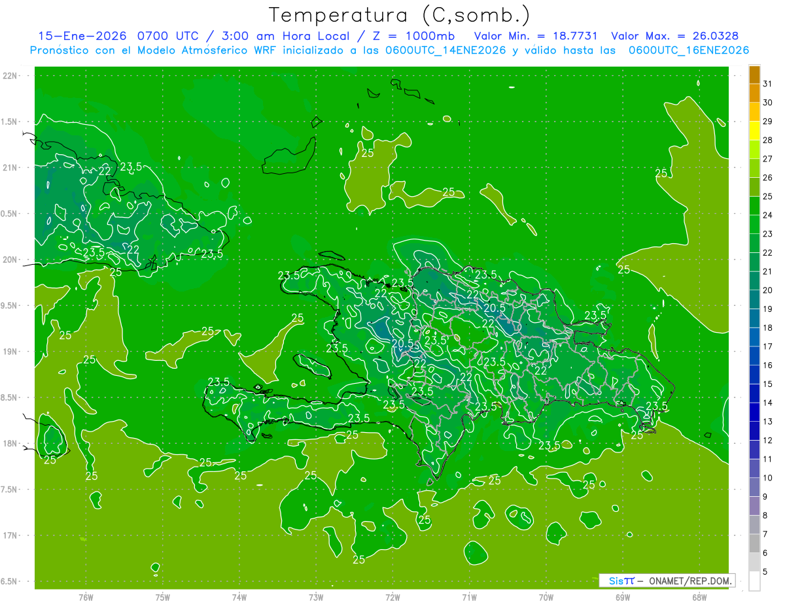Click the "12" colorbar scale label
785x606 pixels.
pos(768,441)
